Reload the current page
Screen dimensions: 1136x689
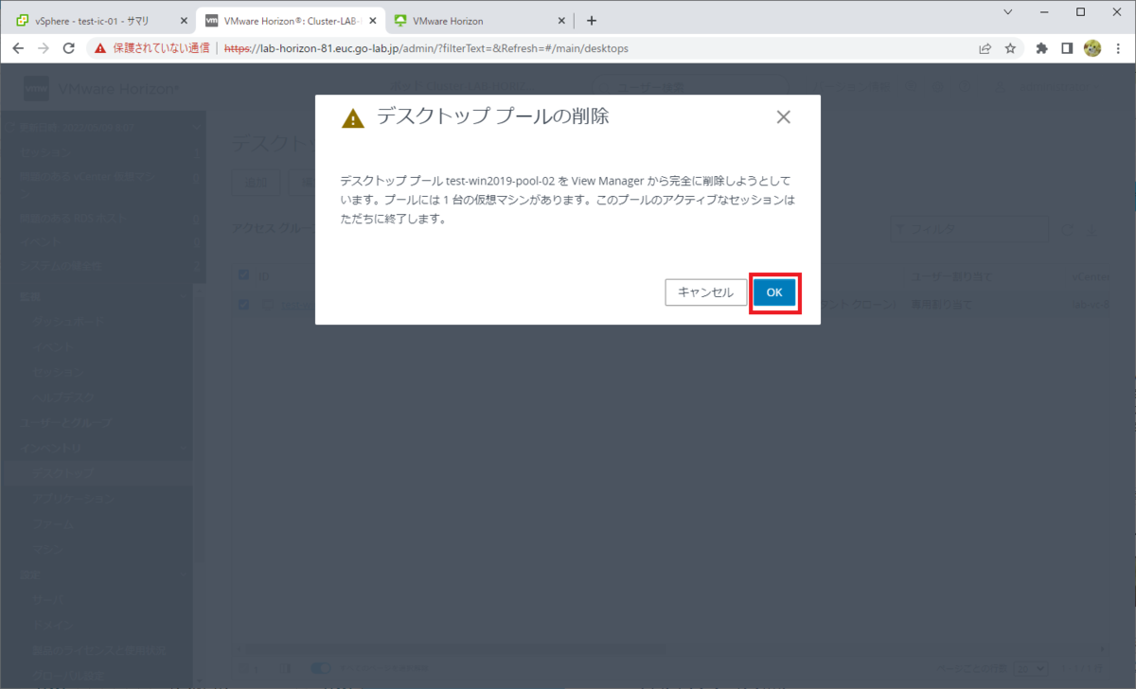pyautogui.click(x=68, y=48)
